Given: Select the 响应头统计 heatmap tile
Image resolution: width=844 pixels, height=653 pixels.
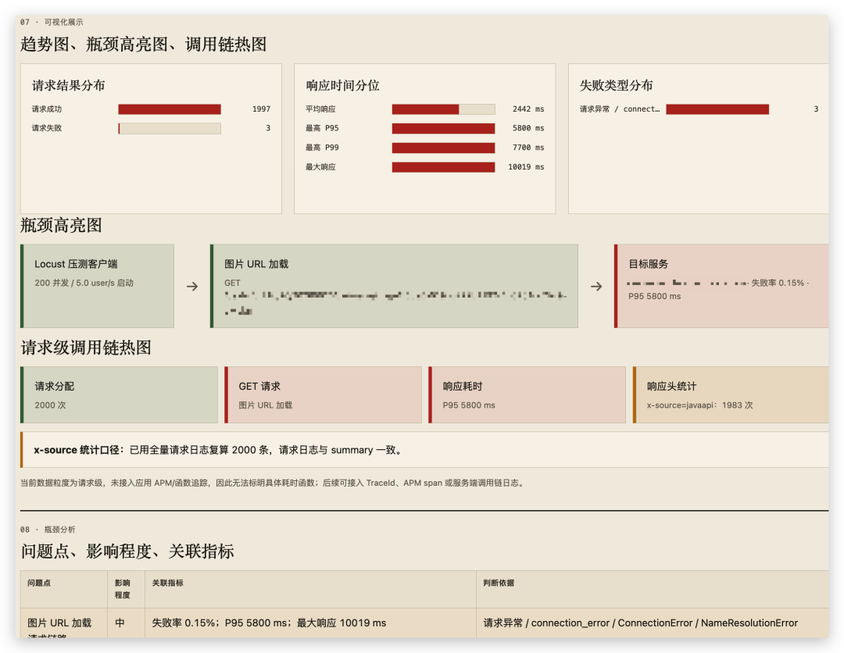Looking at the screenshot, I should pos(731,394).
